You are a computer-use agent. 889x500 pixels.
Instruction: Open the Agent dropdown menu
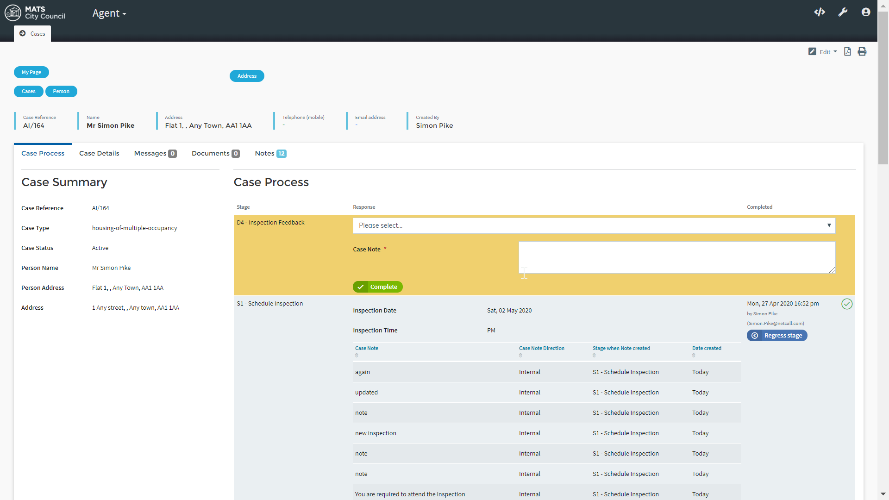pos(109,13)
